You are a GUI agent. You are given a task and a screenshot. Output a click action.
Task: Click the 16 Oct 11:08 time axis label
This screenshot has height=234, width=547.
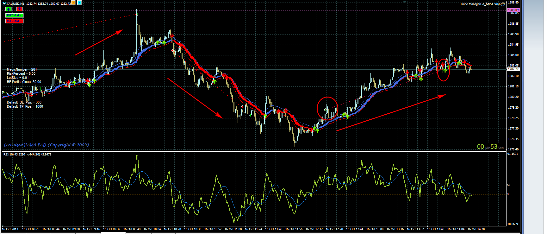point(233,229)
